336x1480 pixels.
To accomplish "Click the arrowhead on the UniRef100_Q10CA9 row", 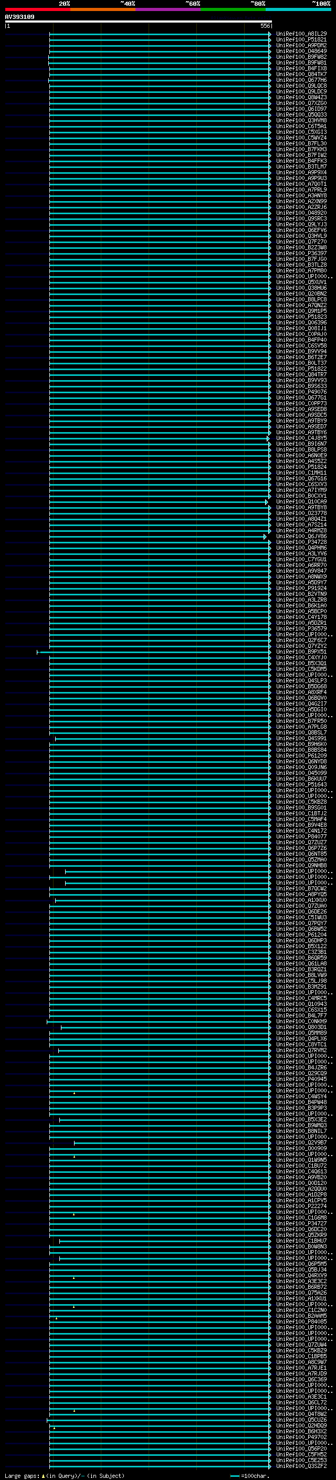I will tap(267, 501).
